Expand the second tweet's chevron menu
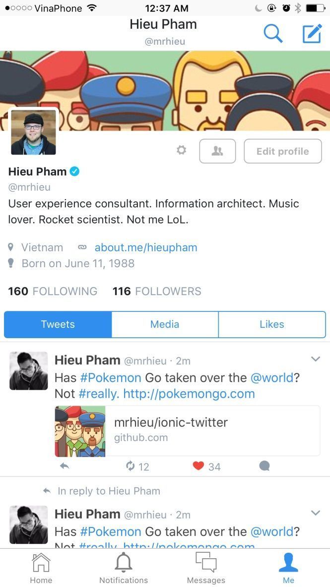The image size is (330, 587). click(316, 513)
